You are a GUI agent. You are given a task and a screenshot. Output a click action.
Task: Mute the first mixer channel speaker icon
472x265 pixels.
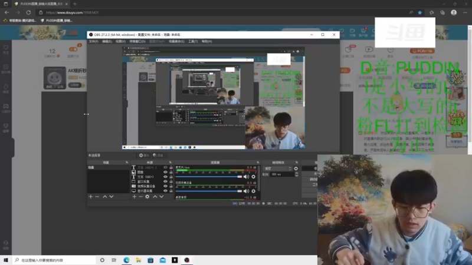coord(246,177)
